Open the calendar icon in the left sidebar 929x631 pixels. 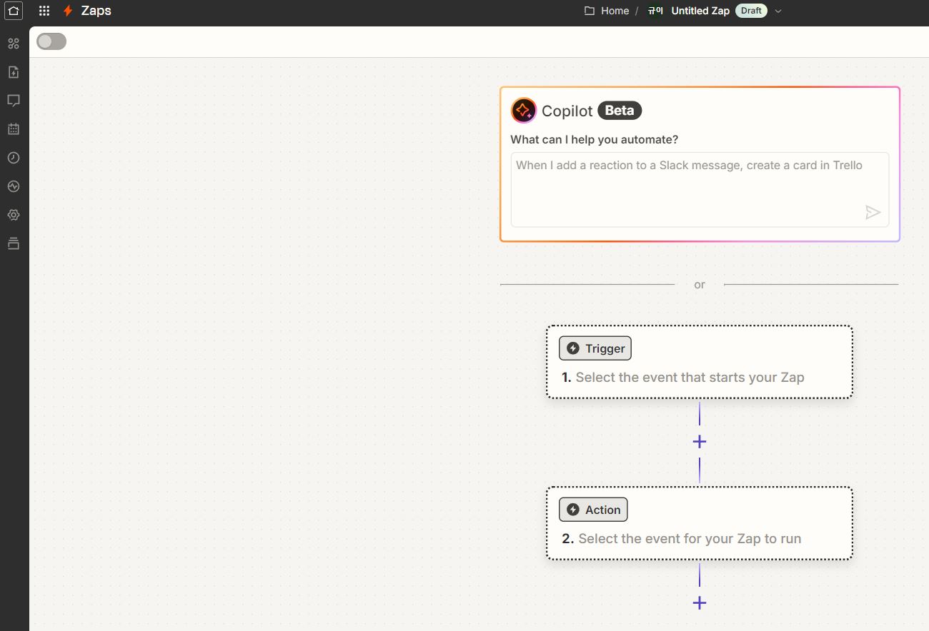click(x=14, y=129)
